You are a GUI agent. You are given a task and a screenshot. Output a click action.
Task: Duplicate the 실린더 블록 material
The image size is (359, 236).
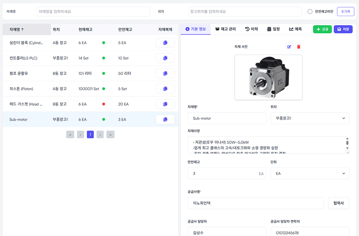pyautogui.click(x=165, y=42)
